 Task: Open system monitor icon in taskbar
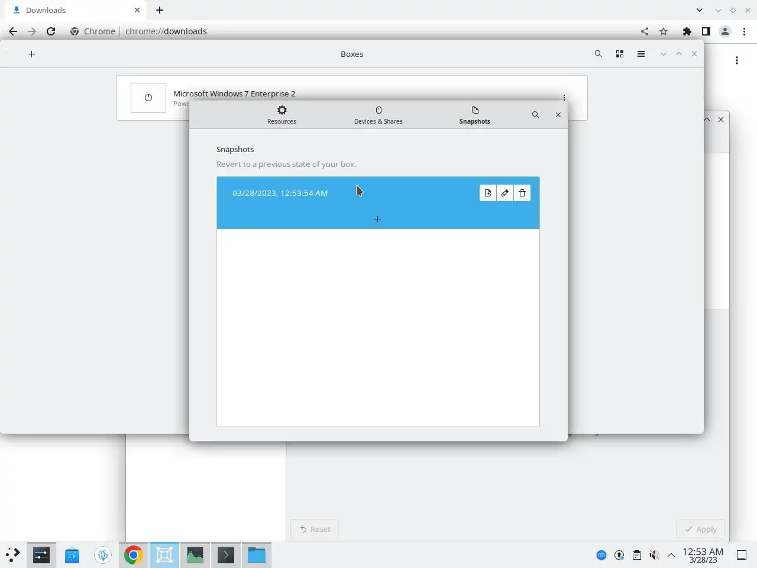pos(195,555)
